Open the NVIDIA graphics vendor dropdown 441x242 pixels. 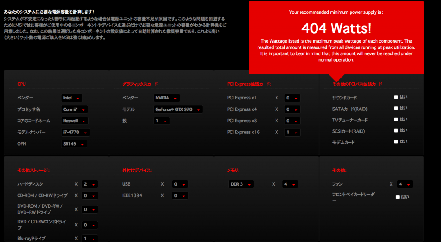[167, 98]
